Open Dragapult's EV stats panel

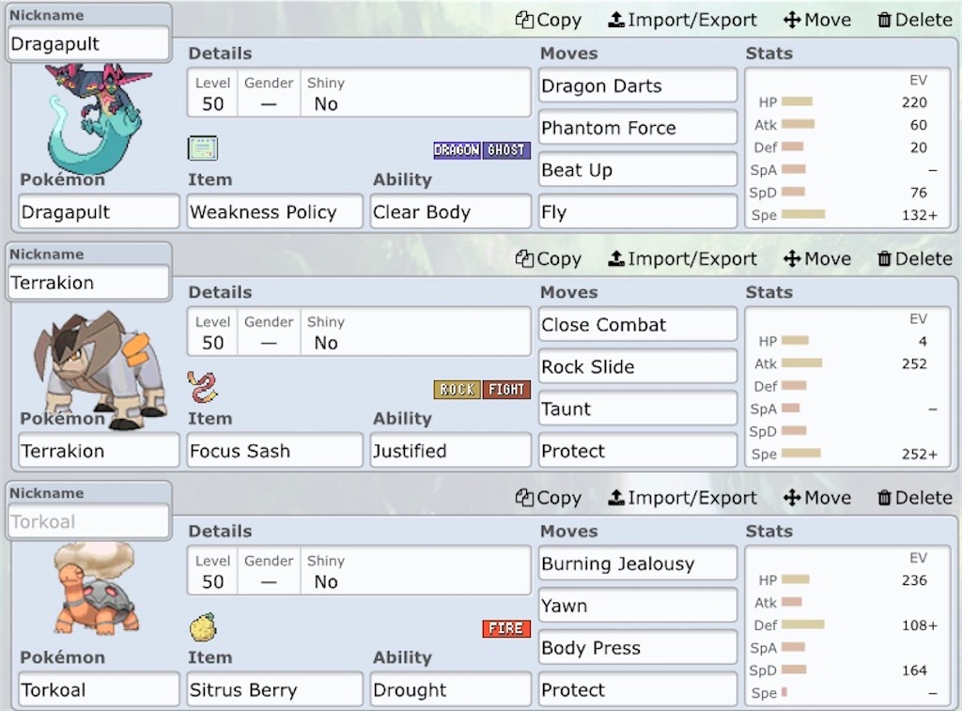coord(848,147)
